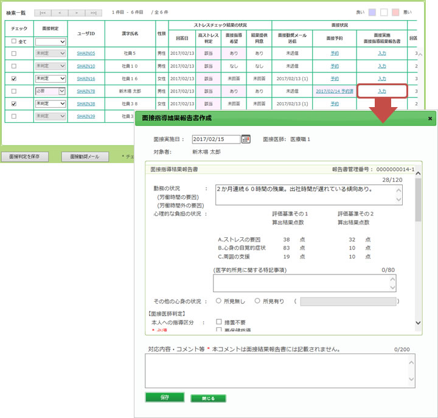Open user link SHAIN10
Screen dimensions: 438x418
[86, 66]
